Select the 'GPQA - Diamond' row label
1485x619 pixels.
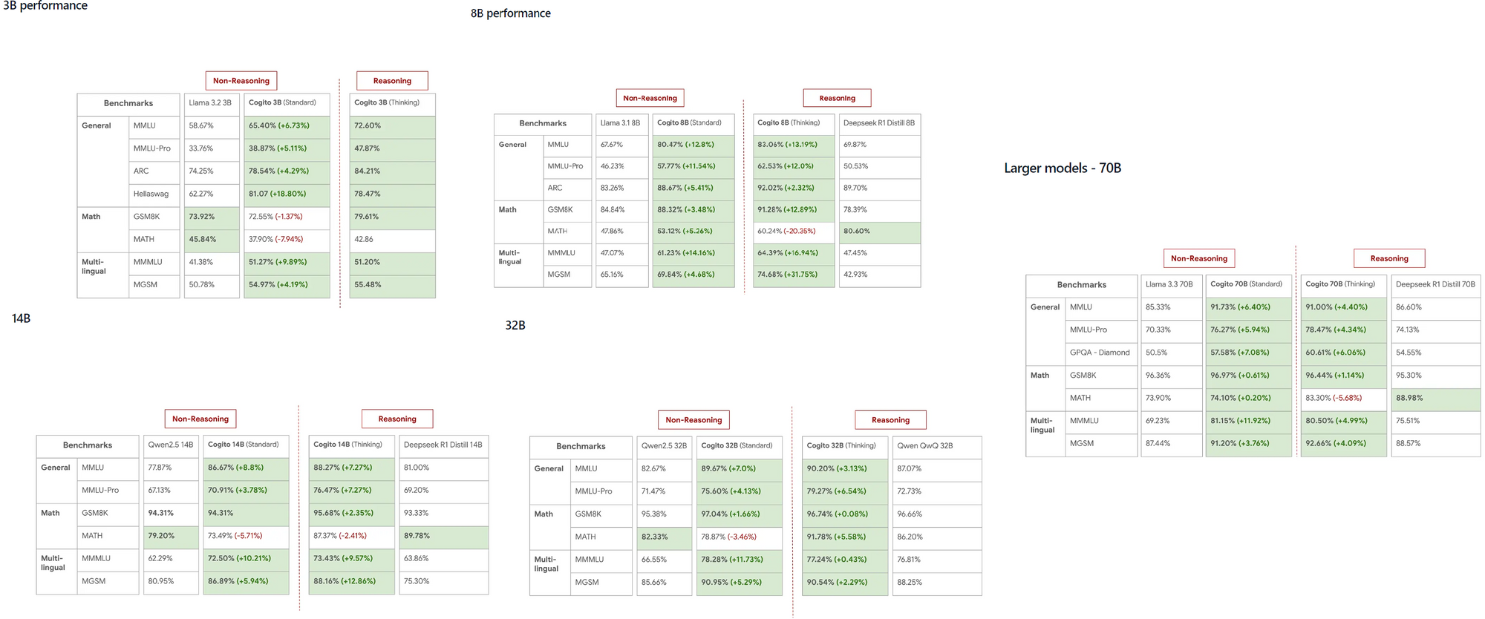pos(1101,353)
